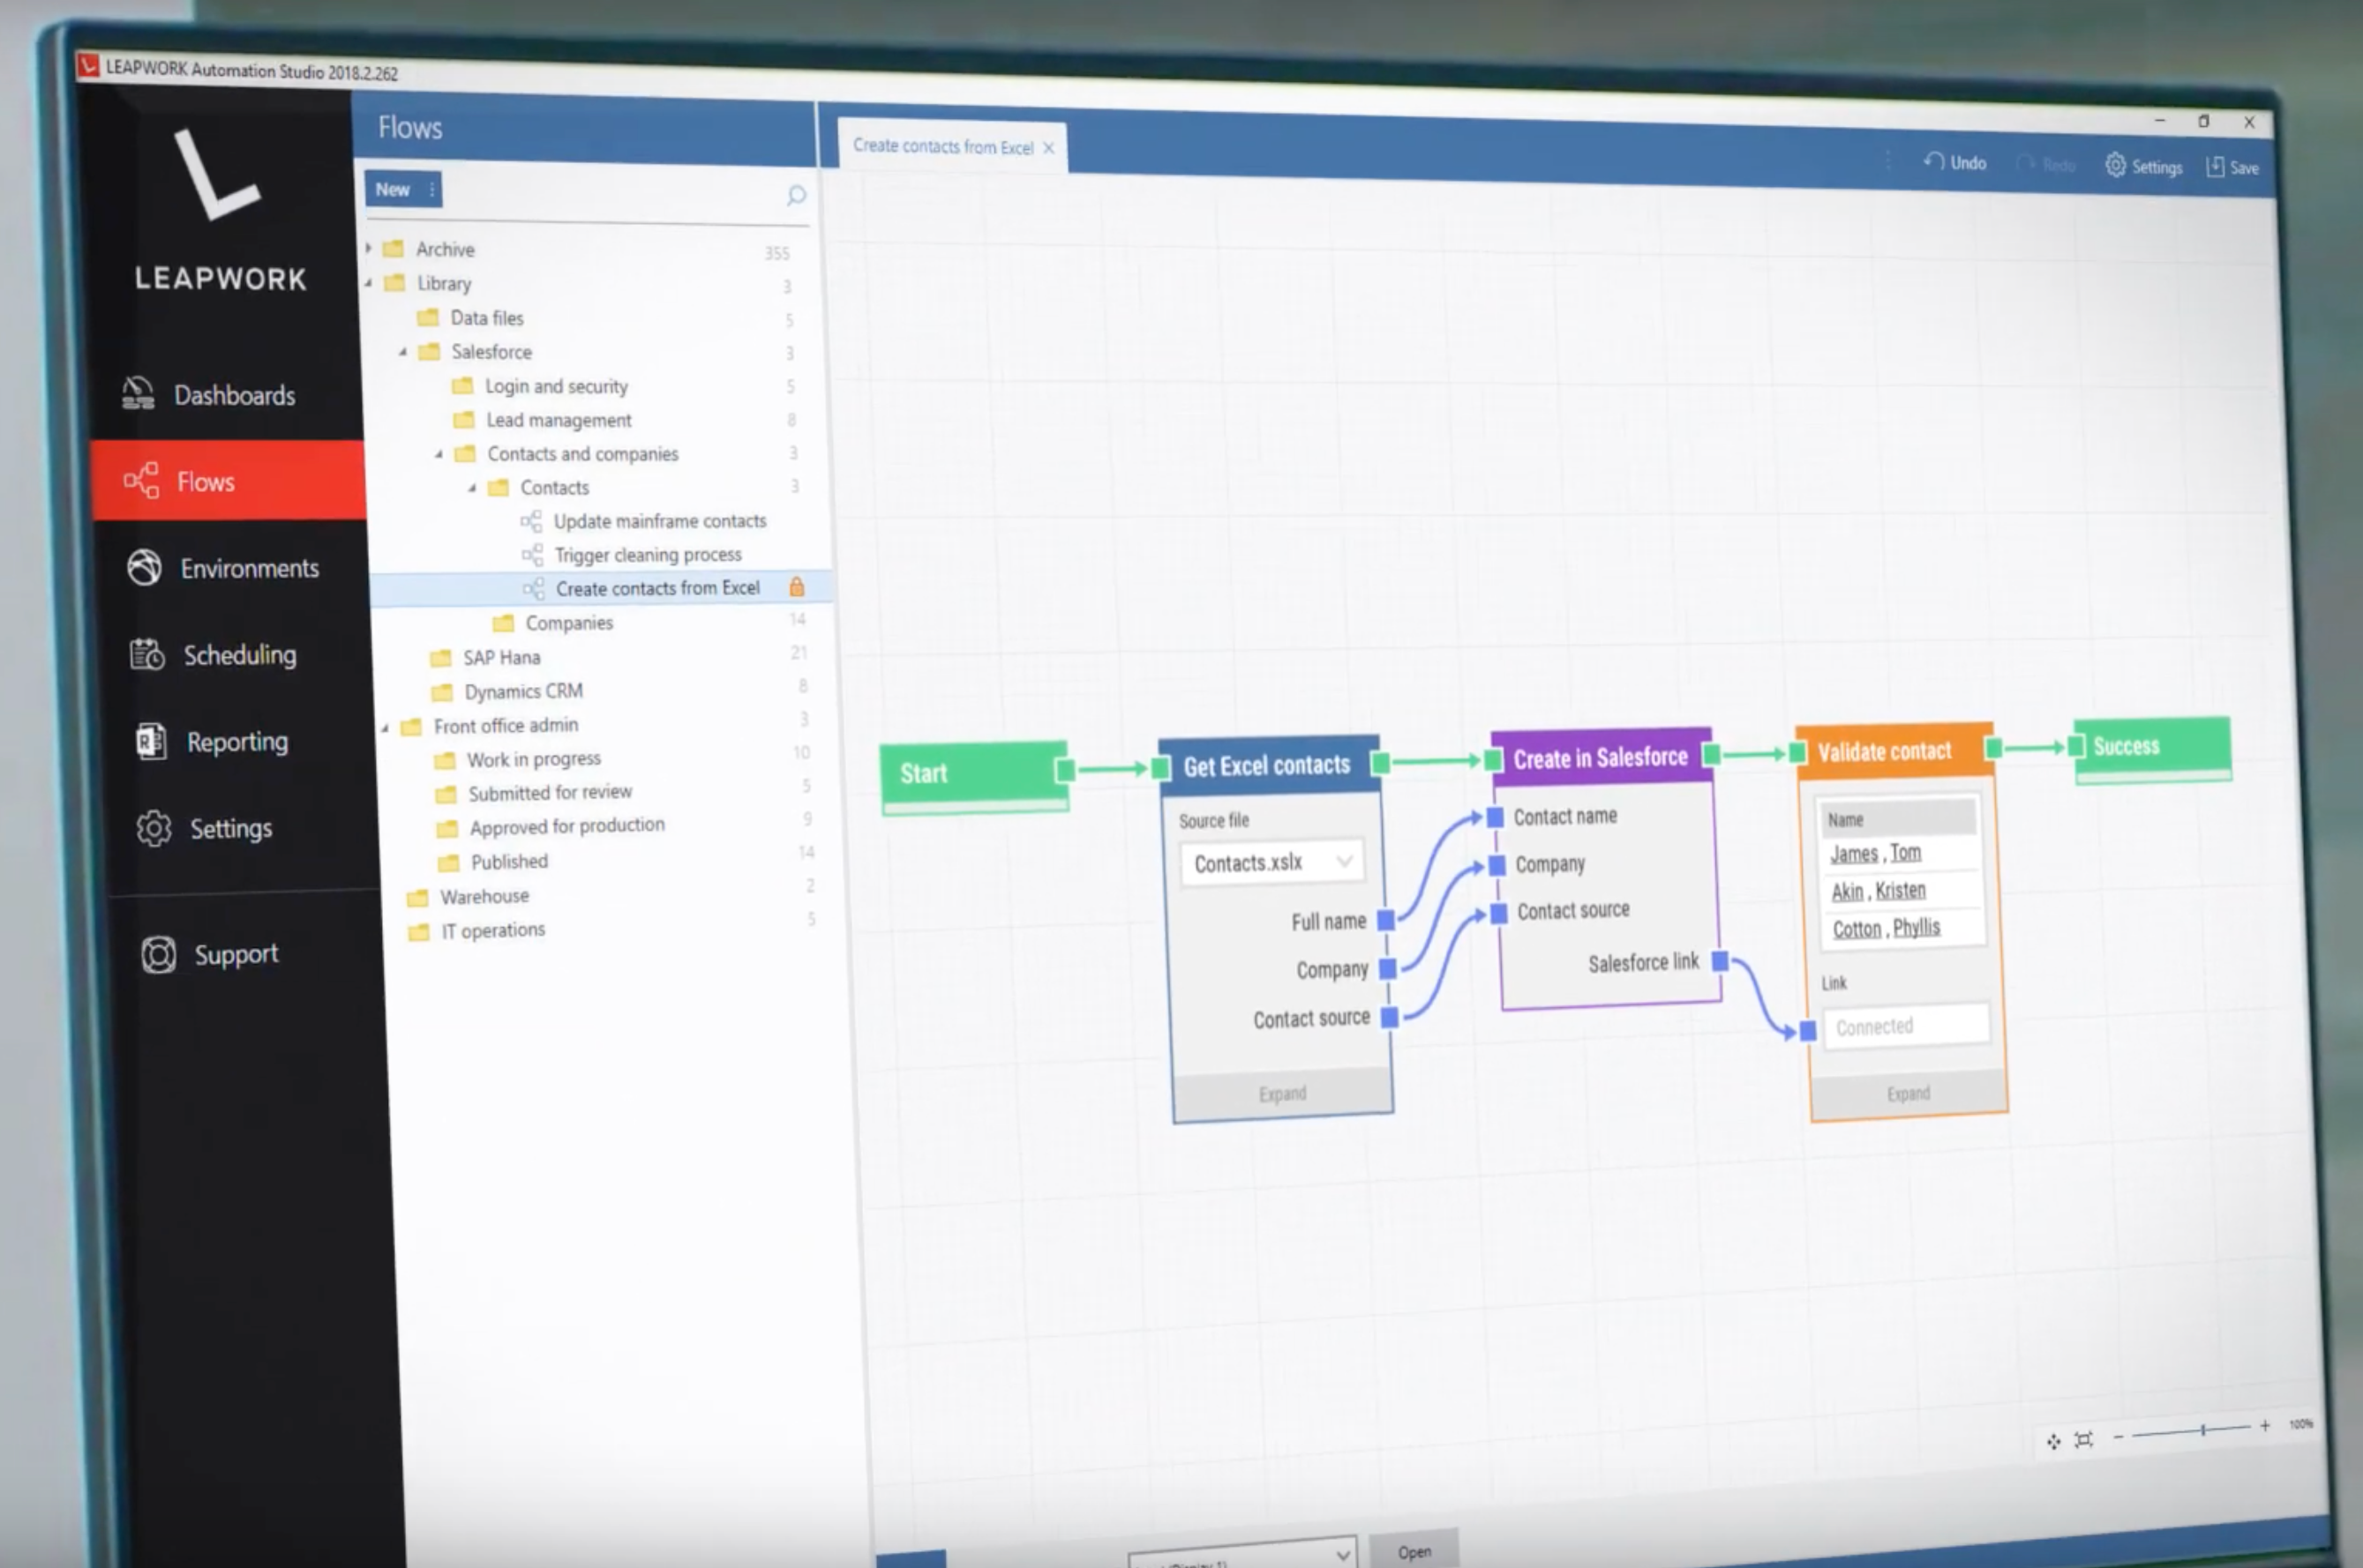
Task: Open the Support section
Action: (x=209, y=954)
